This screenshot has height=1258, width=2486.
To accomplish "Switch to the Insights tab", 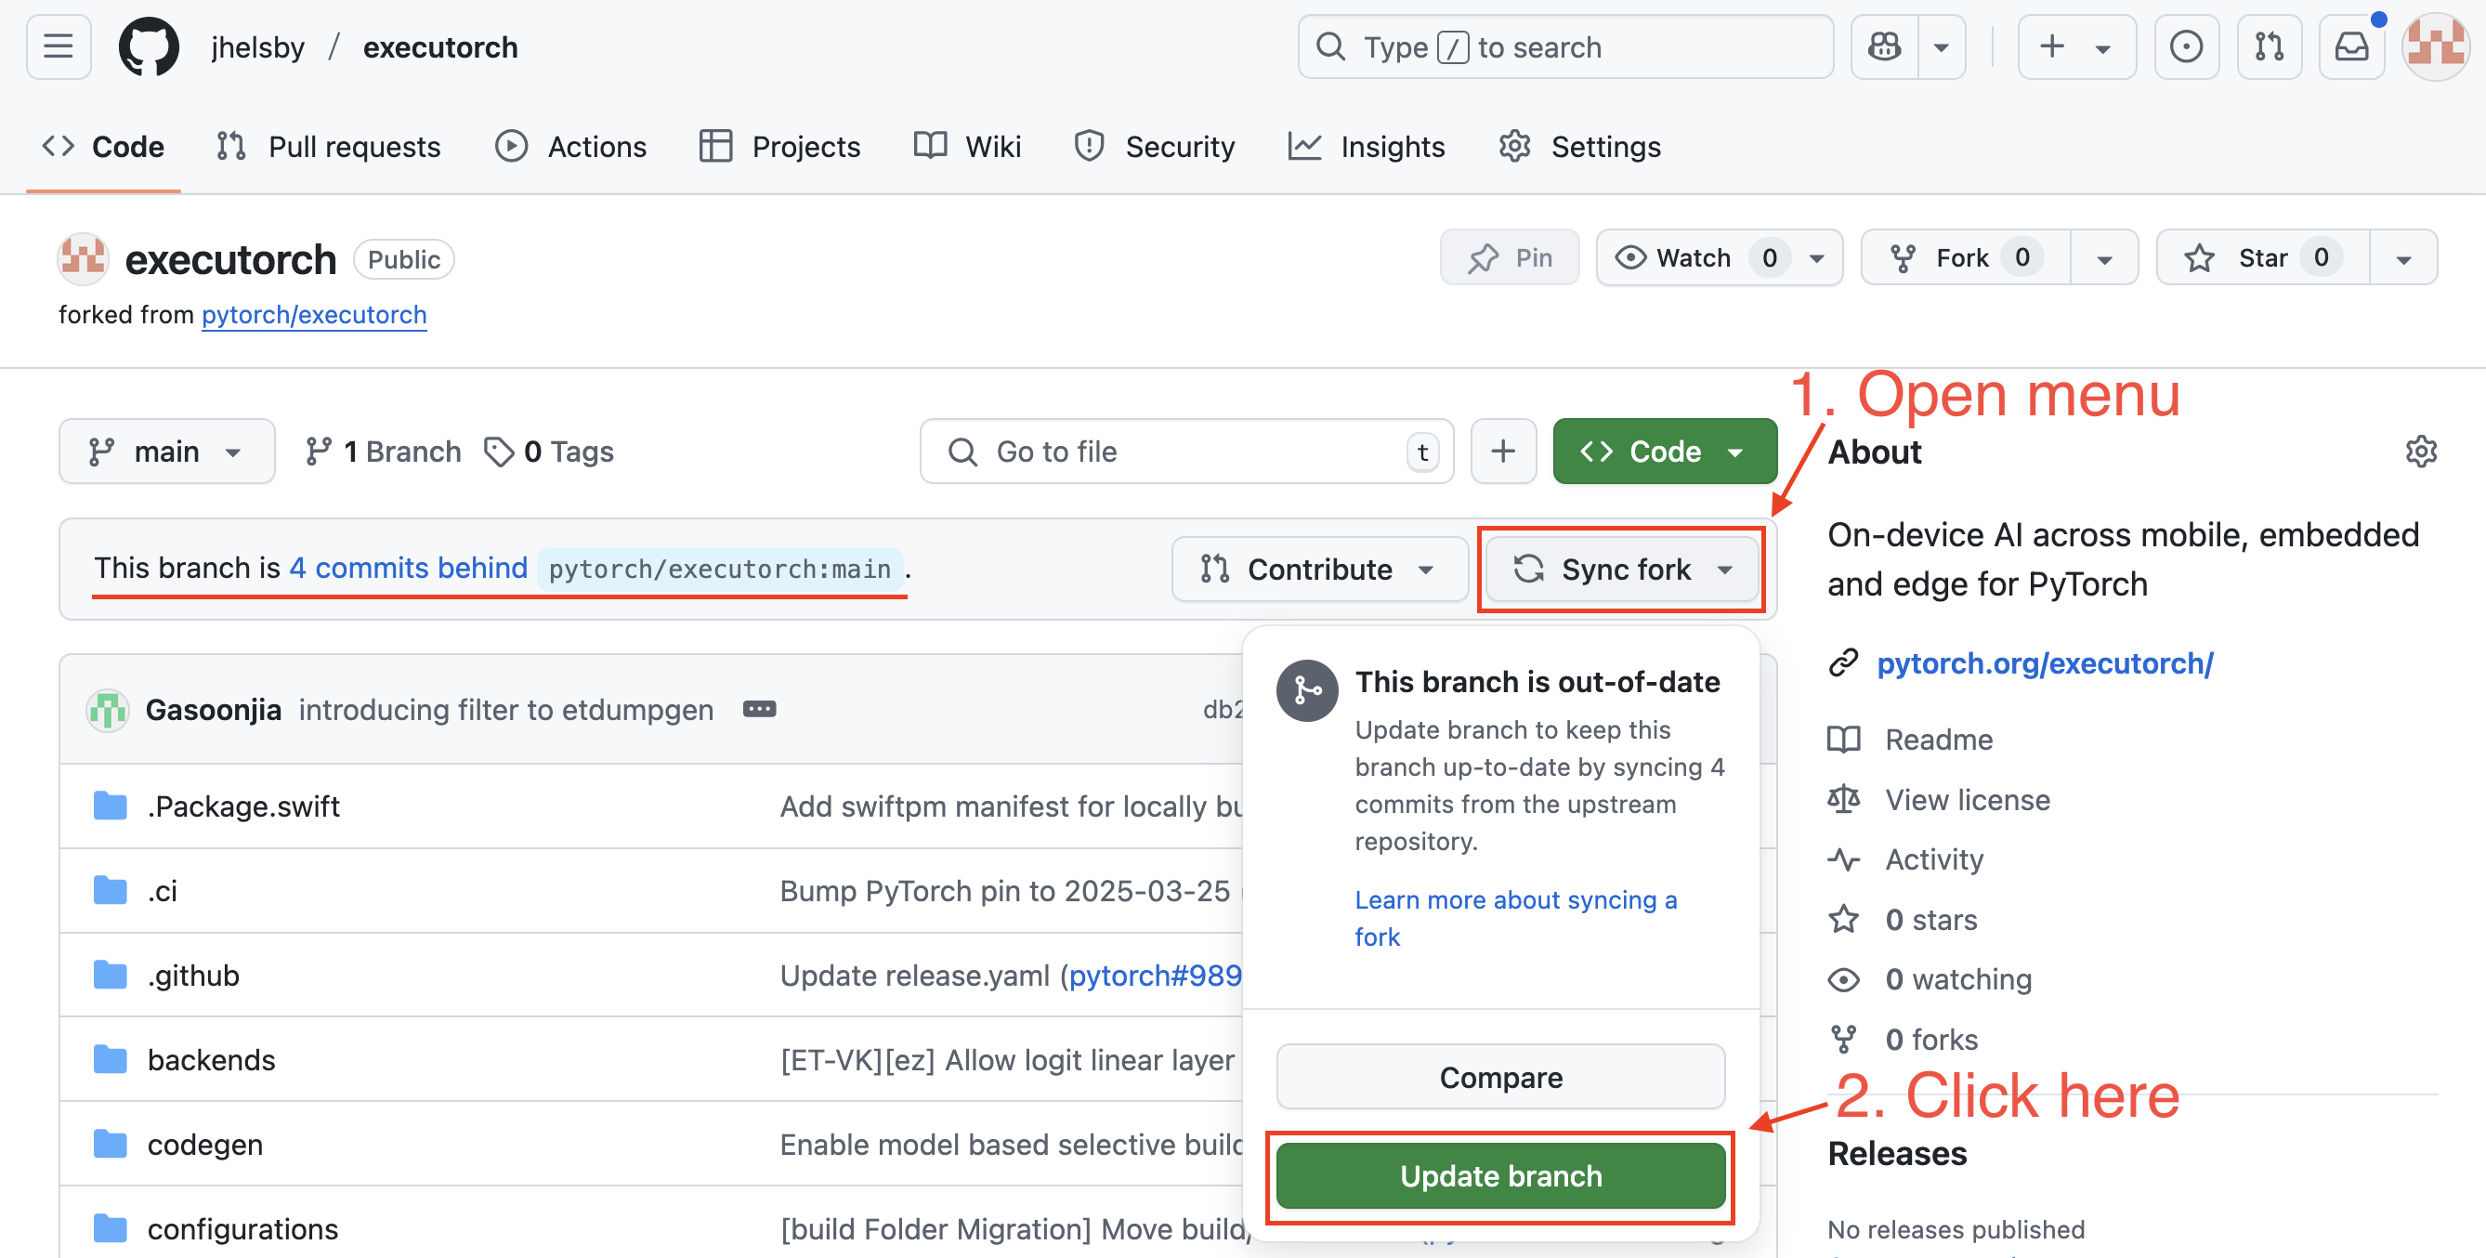I will coord(1367,147).
